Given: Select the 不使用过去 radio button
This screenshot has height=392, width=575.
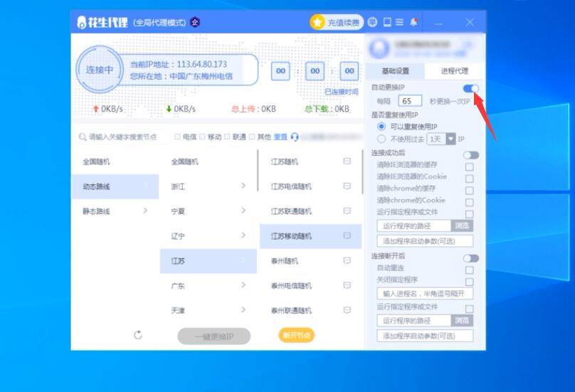Looking at the screenshot, I should [x=381, y=139].
